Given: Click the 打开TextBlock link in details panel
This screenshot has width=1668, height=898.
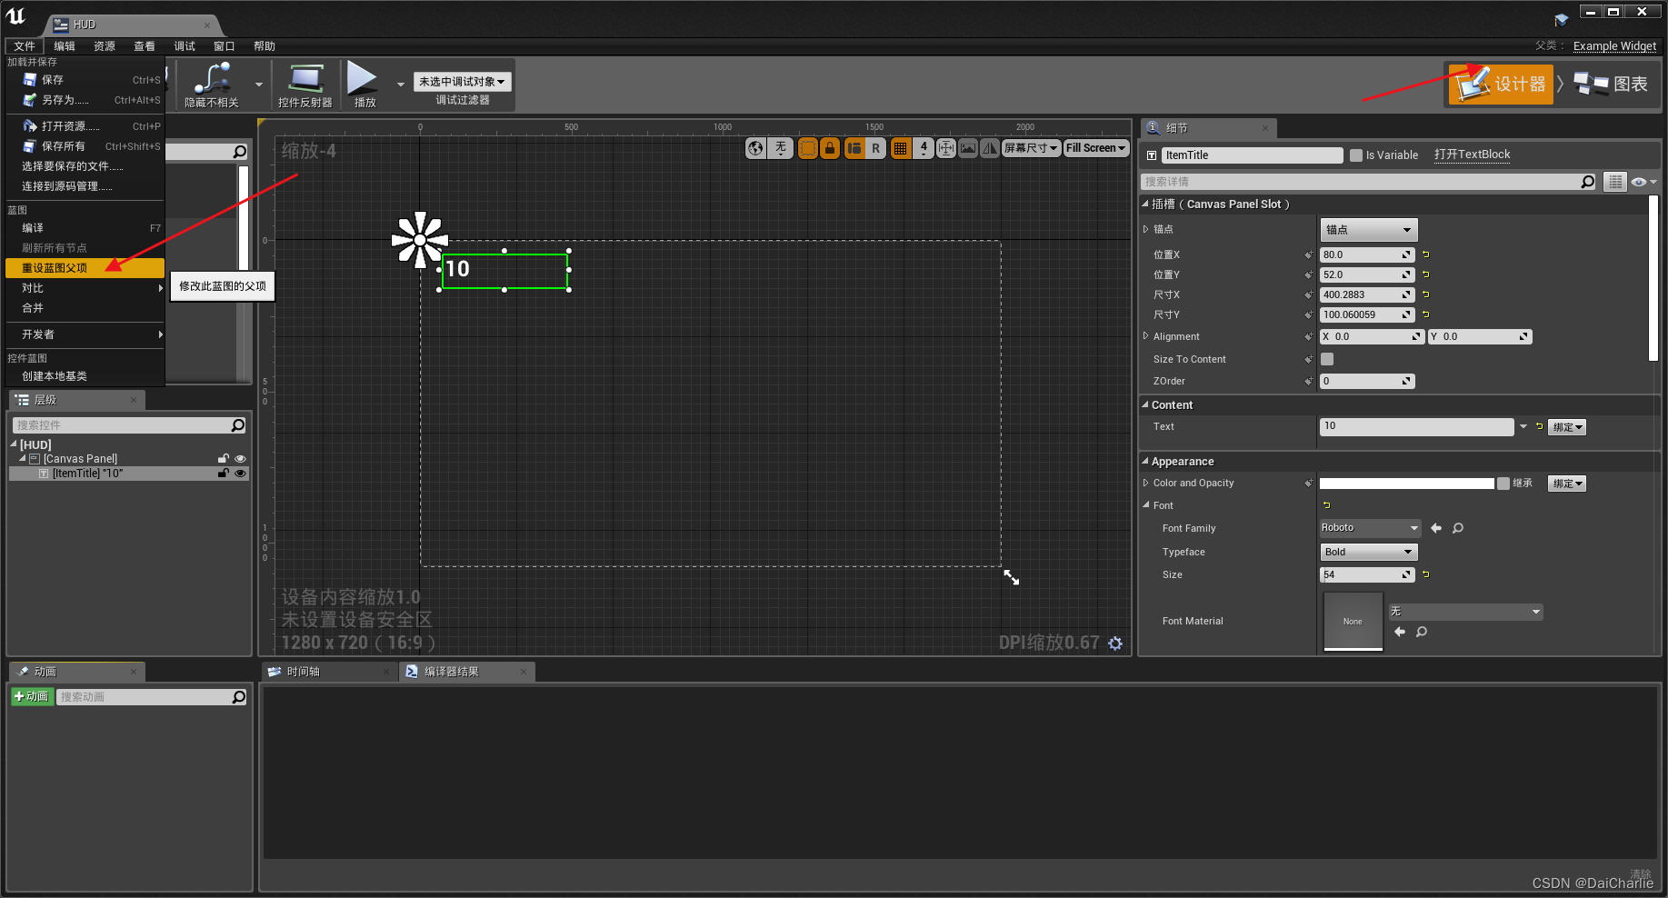Looking at the screenshot, I should pyautogui.click(x=1472, y=155).
